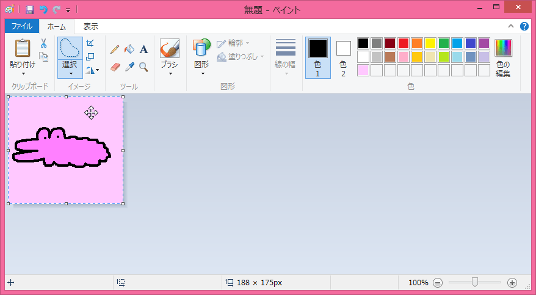Viewport: 536px width, 295px height.
Task: Pick the purple color swatch
Action: click(x=484, y=43)
